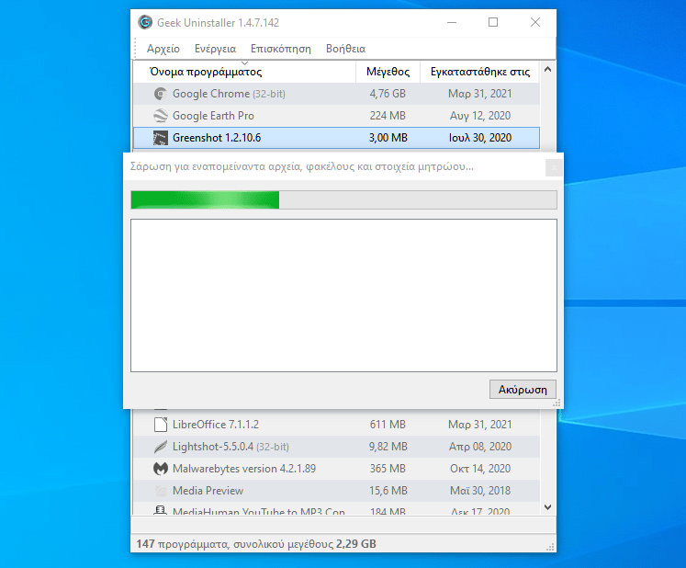Click the 224 MB size cell
686x568 pixels.
click(388, 116)
